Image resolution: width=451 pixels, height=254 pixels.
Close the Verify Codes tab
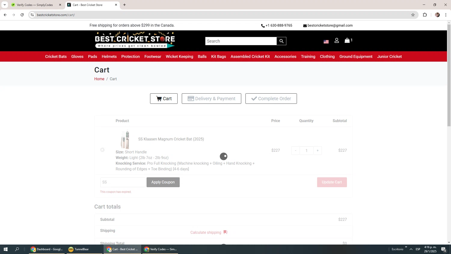click(60, 5)
